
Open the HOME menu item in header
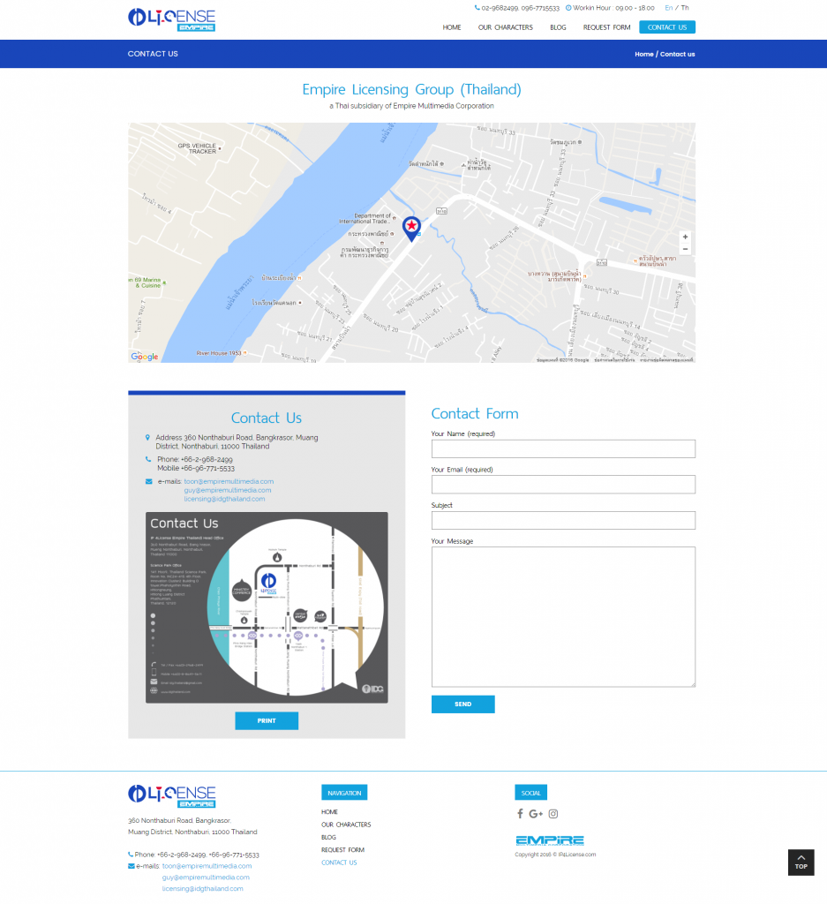[x=452, y=27]
